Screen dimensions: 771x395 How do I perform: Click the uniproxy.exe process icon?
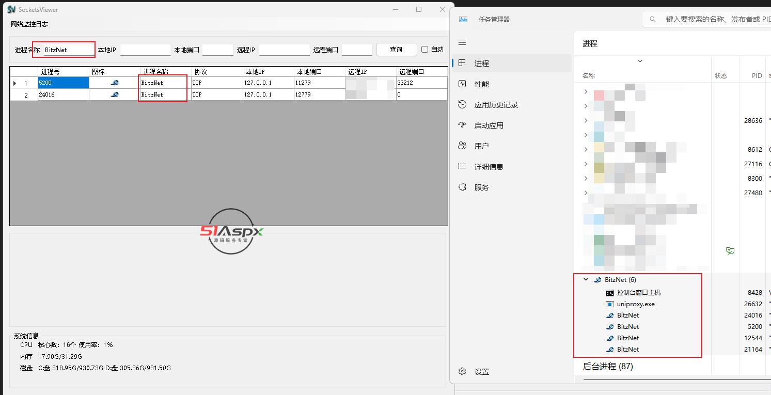point(609,304)
